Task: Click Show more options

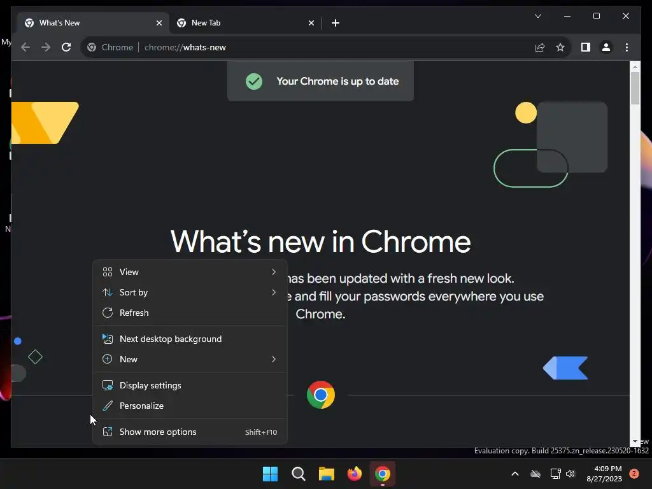Action: click(190, 432)
